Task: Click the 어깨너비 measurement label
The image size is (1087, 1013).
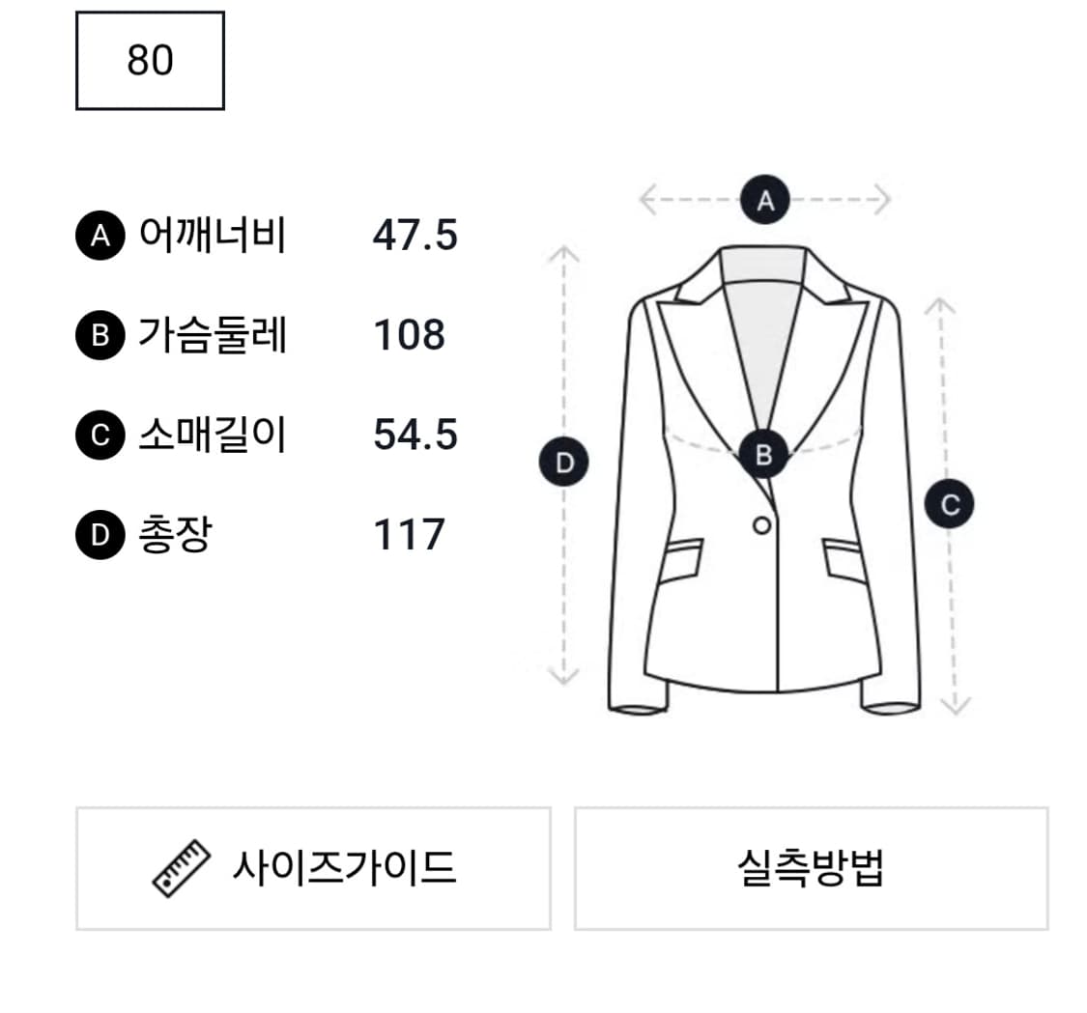Action: [215, 234]
